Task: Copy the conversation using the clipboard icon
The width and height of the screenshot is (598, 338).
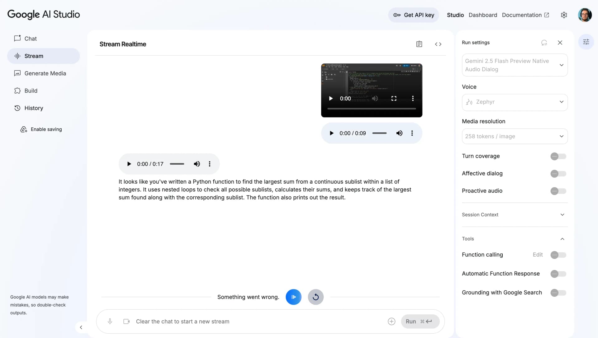Action: coord(419,44)
